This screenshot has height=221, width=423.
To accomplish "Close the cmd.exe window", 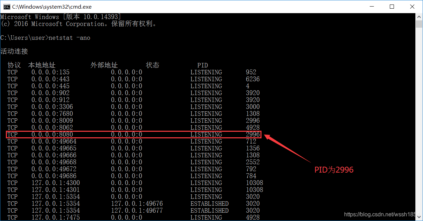I will (412, 6).
